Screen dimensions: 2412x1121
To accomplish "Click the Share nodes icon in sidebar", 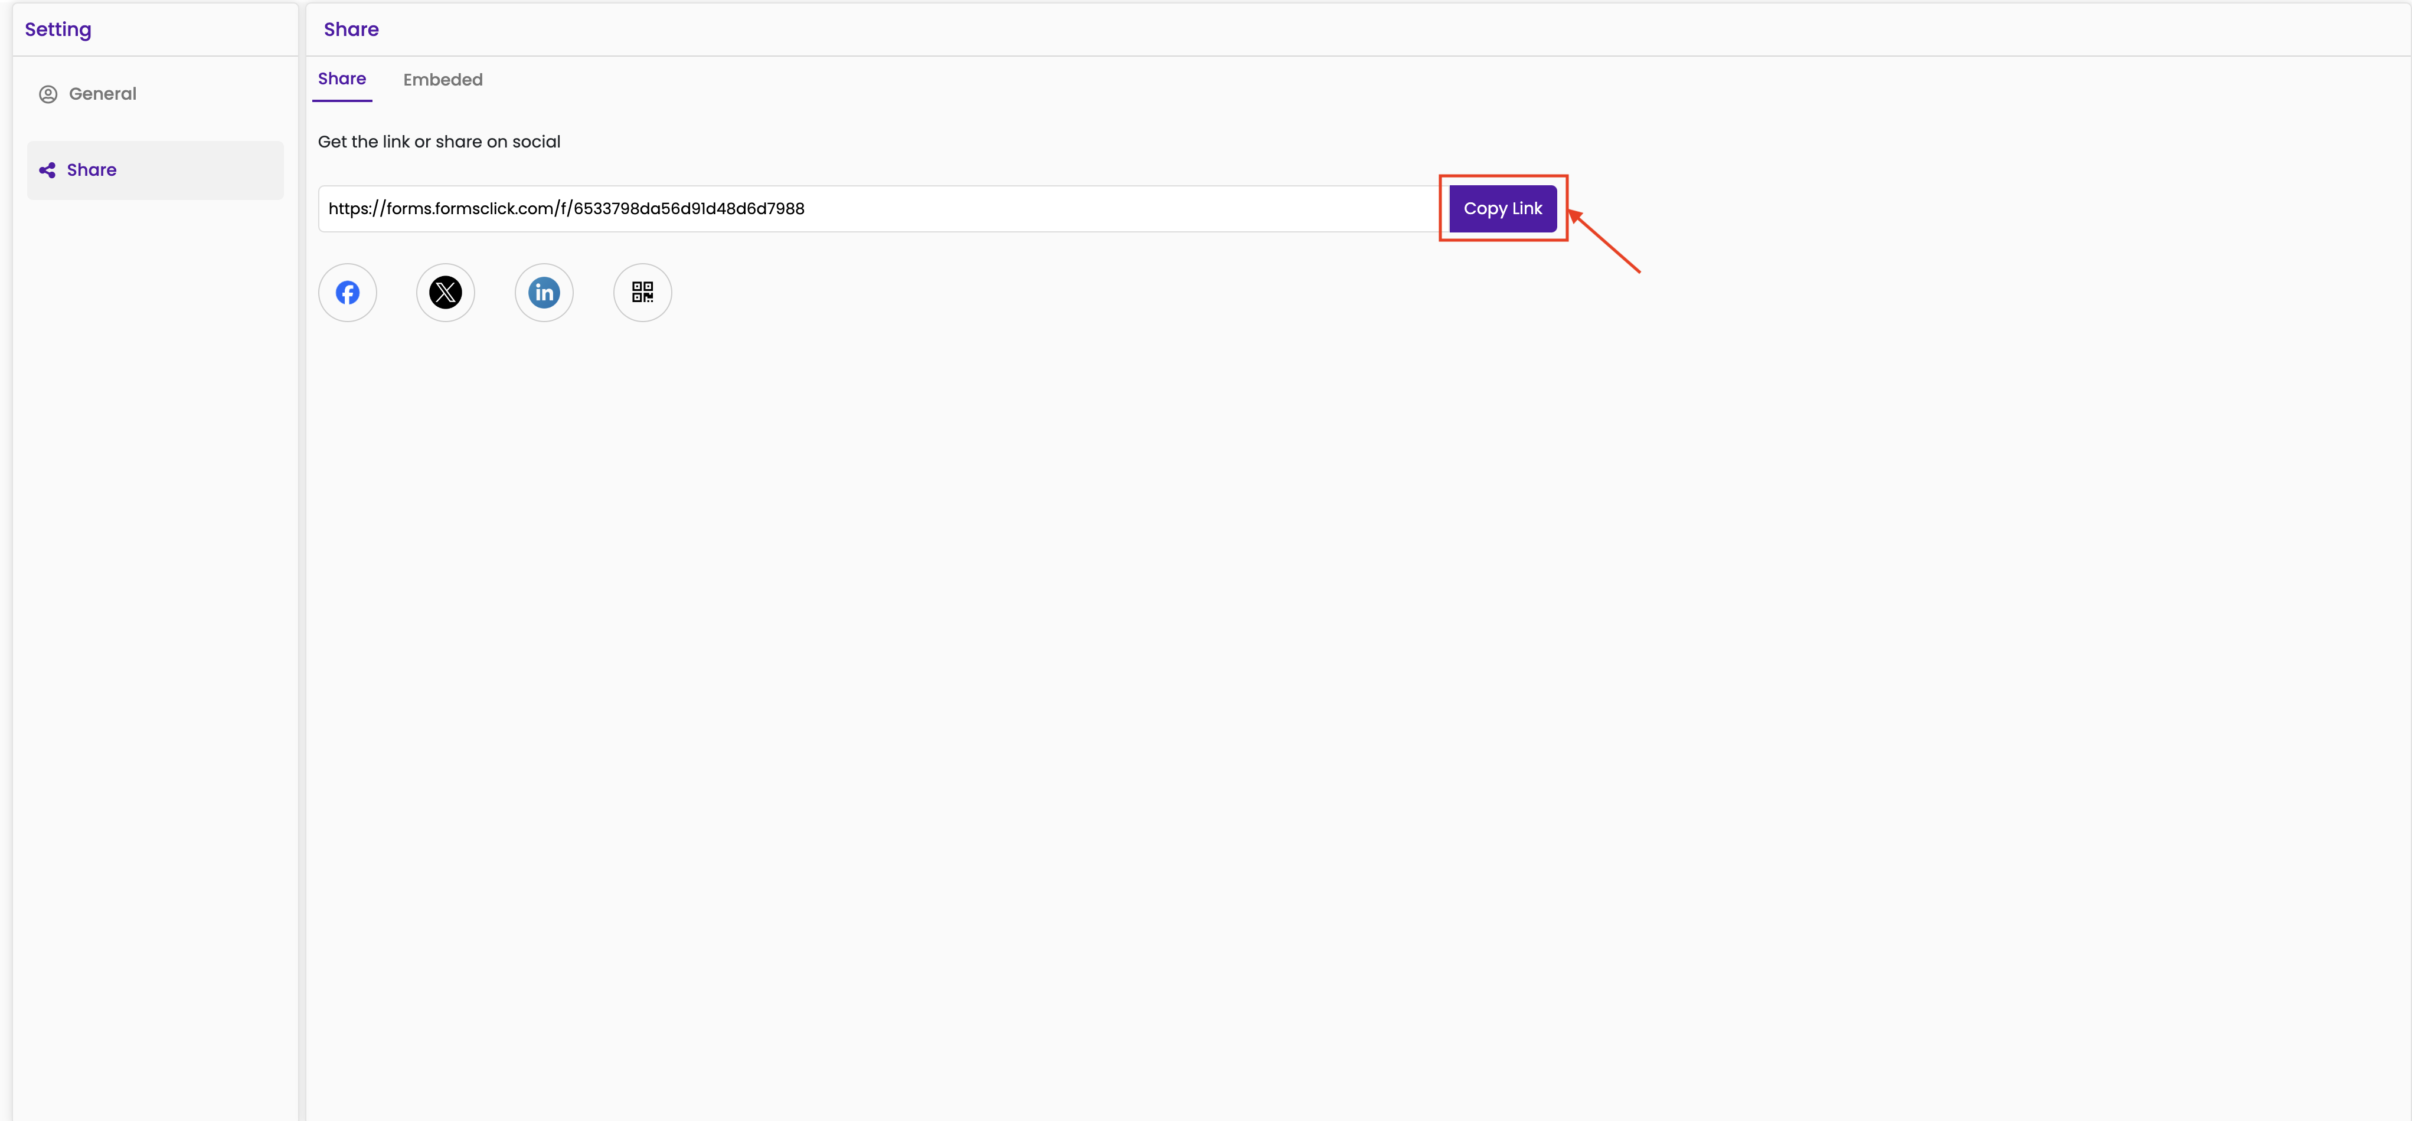I will 47,171.
